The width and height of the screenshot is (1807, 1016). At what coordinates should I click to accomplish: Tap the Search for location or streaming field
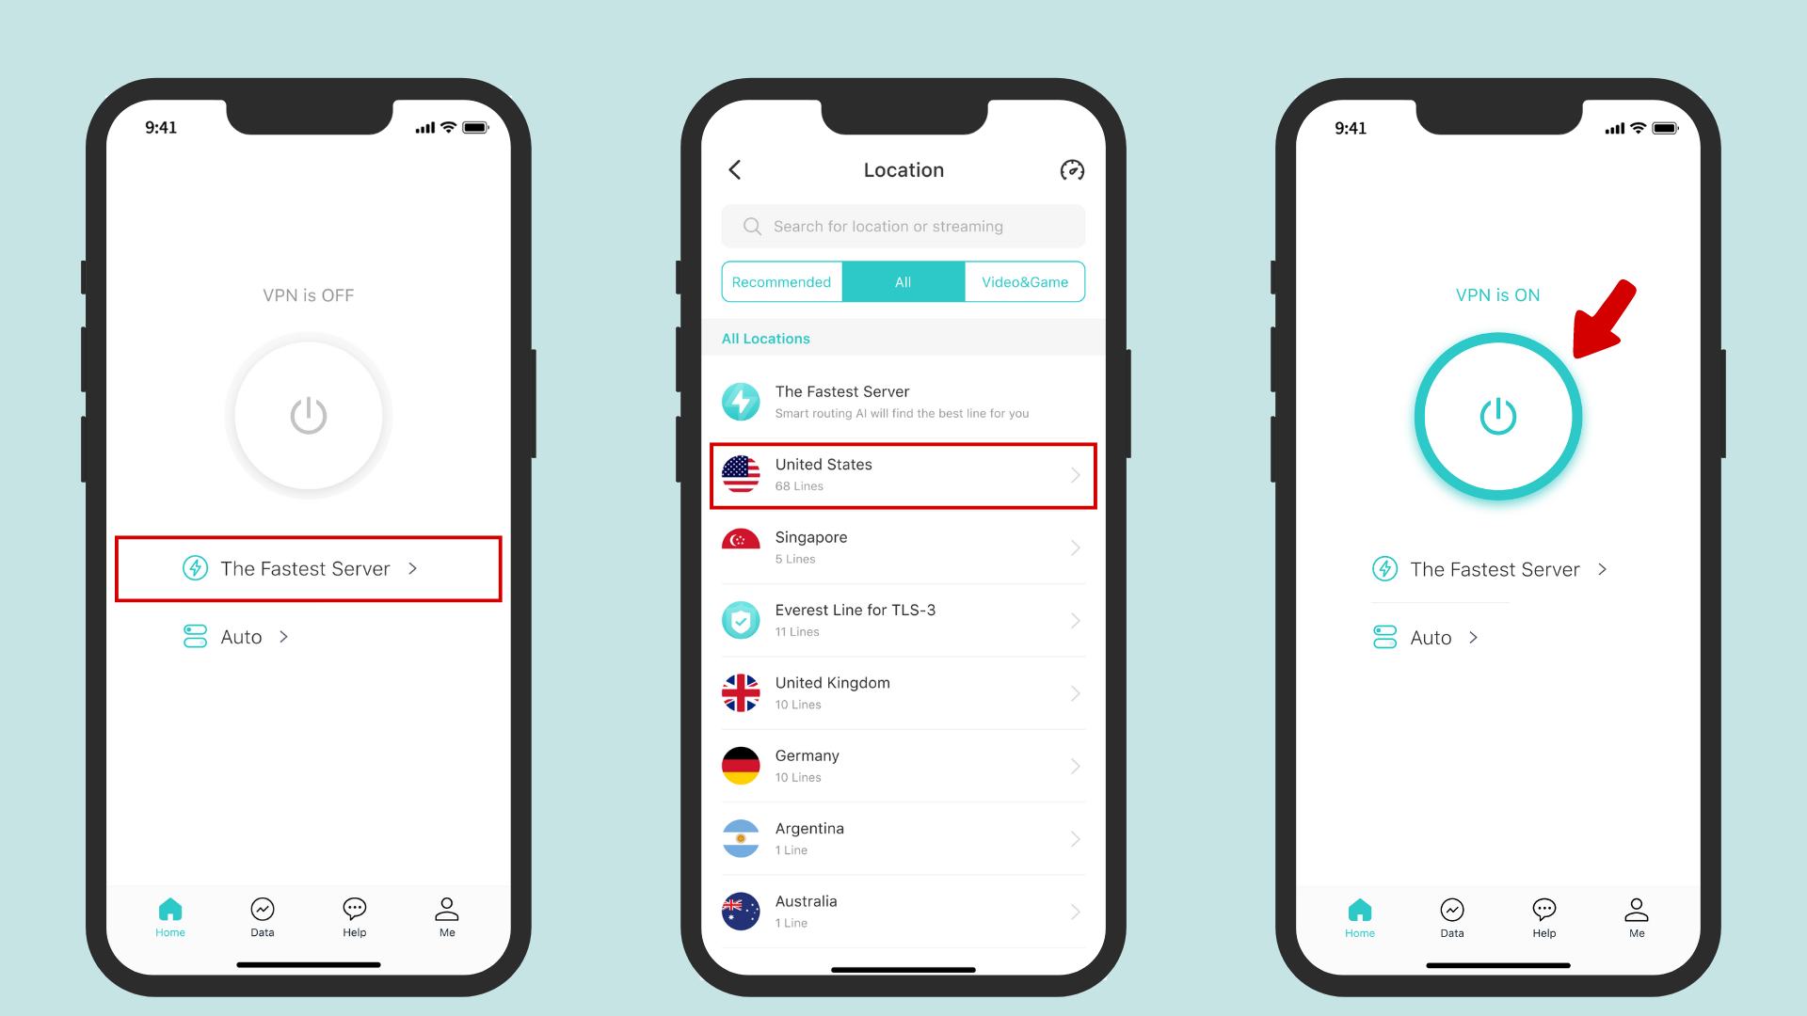(903, 226)
